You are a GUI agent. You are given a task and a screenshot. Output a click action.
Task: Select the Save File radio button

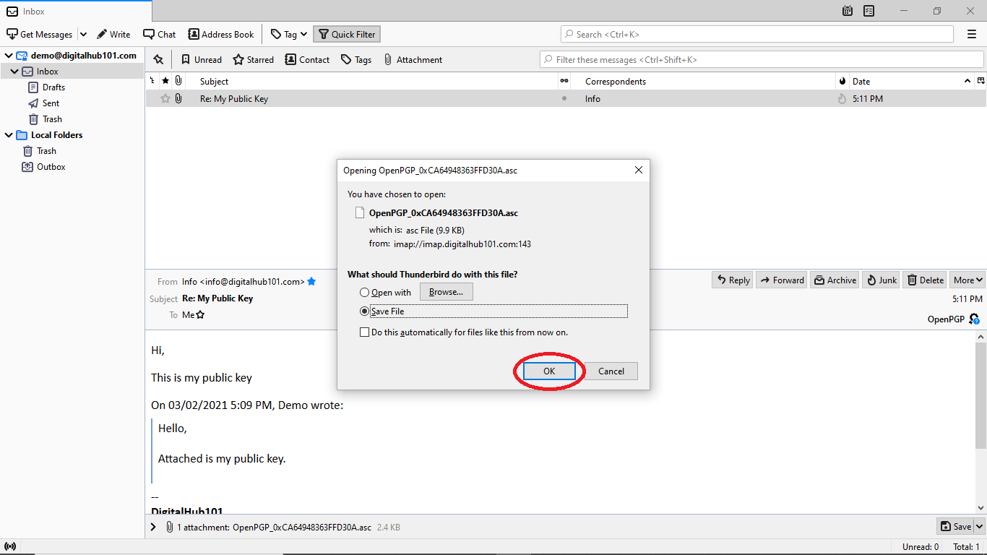tap(365, 311)
